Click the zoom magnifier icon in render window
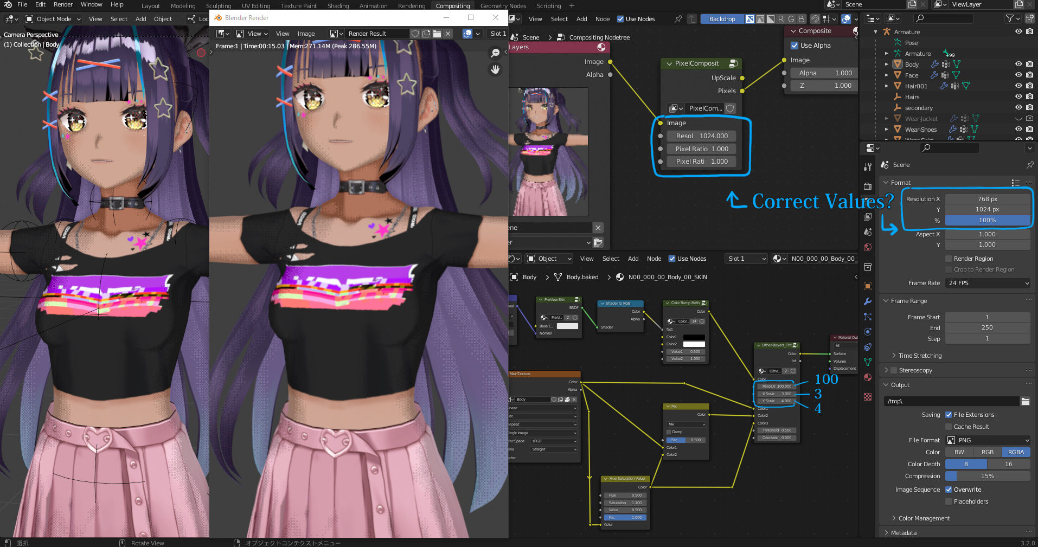The height and width of the screenshot is (547, 1038). tap(495, 53)
